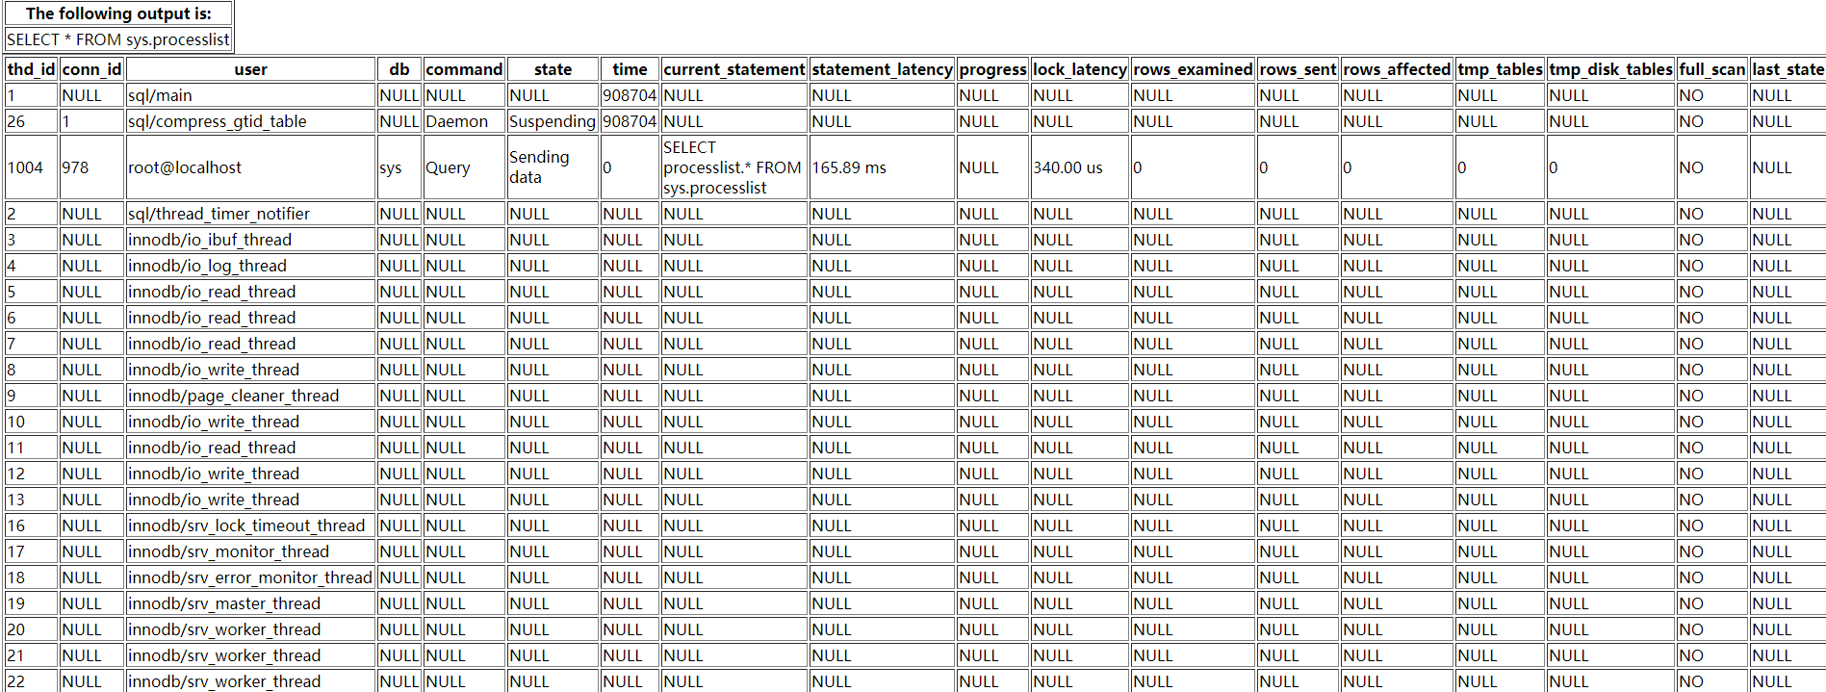
Task: Click the rows_examined column header
Action: click(1193, 69)
